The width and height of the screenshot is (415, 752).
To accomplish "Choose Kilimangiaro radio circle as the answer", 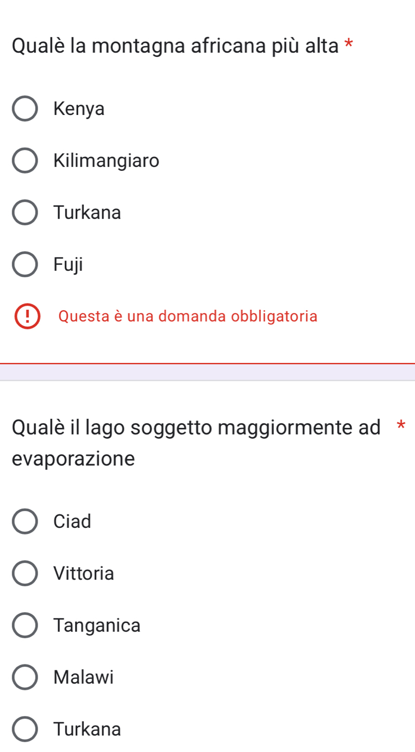I will pos(24,161).
